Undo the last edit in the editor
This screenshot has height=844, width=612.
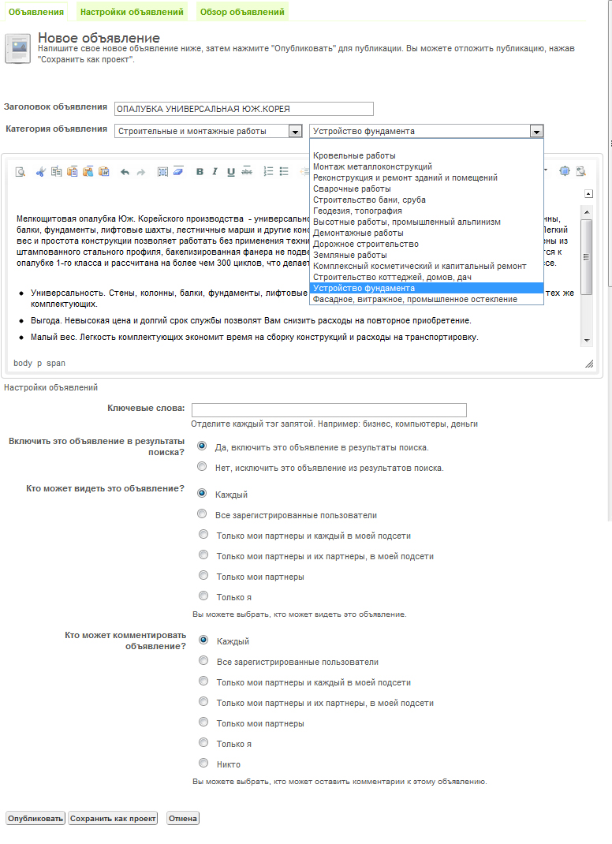click(125, 172)
